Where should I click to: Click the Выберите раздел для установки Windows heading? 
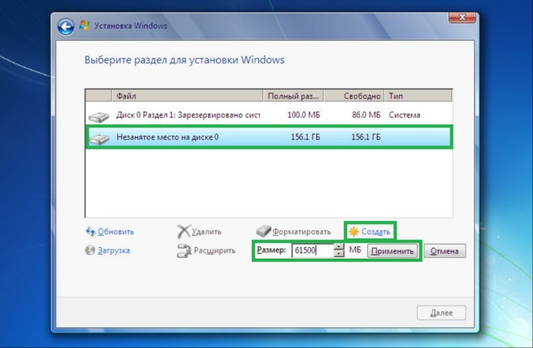184,60
